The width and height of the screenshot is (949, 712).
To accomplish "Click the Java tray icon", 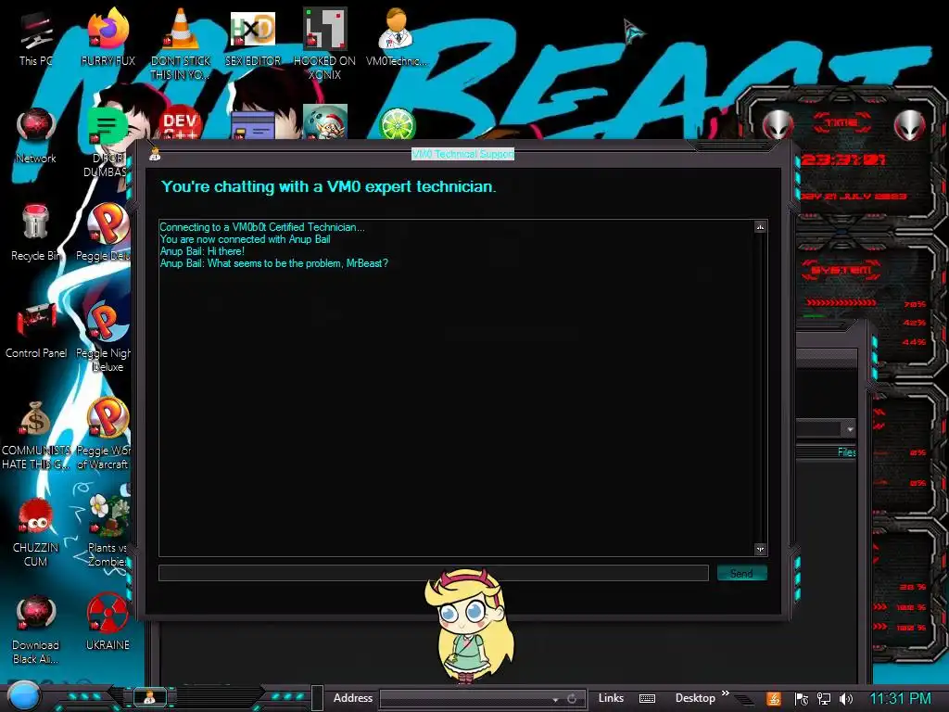I will 774,699.
